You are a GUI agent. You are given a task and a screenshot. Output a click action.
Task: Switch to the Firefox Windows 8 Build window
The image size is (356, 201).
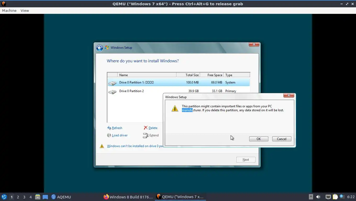[128, 197]
